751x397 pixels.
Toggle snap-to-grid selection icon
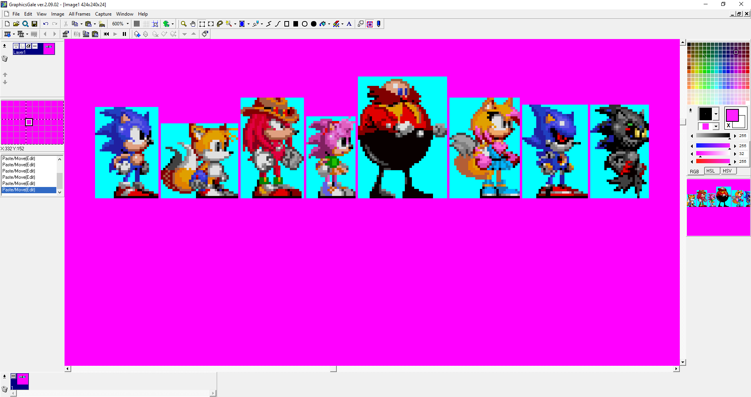click(x=155, y=24)
